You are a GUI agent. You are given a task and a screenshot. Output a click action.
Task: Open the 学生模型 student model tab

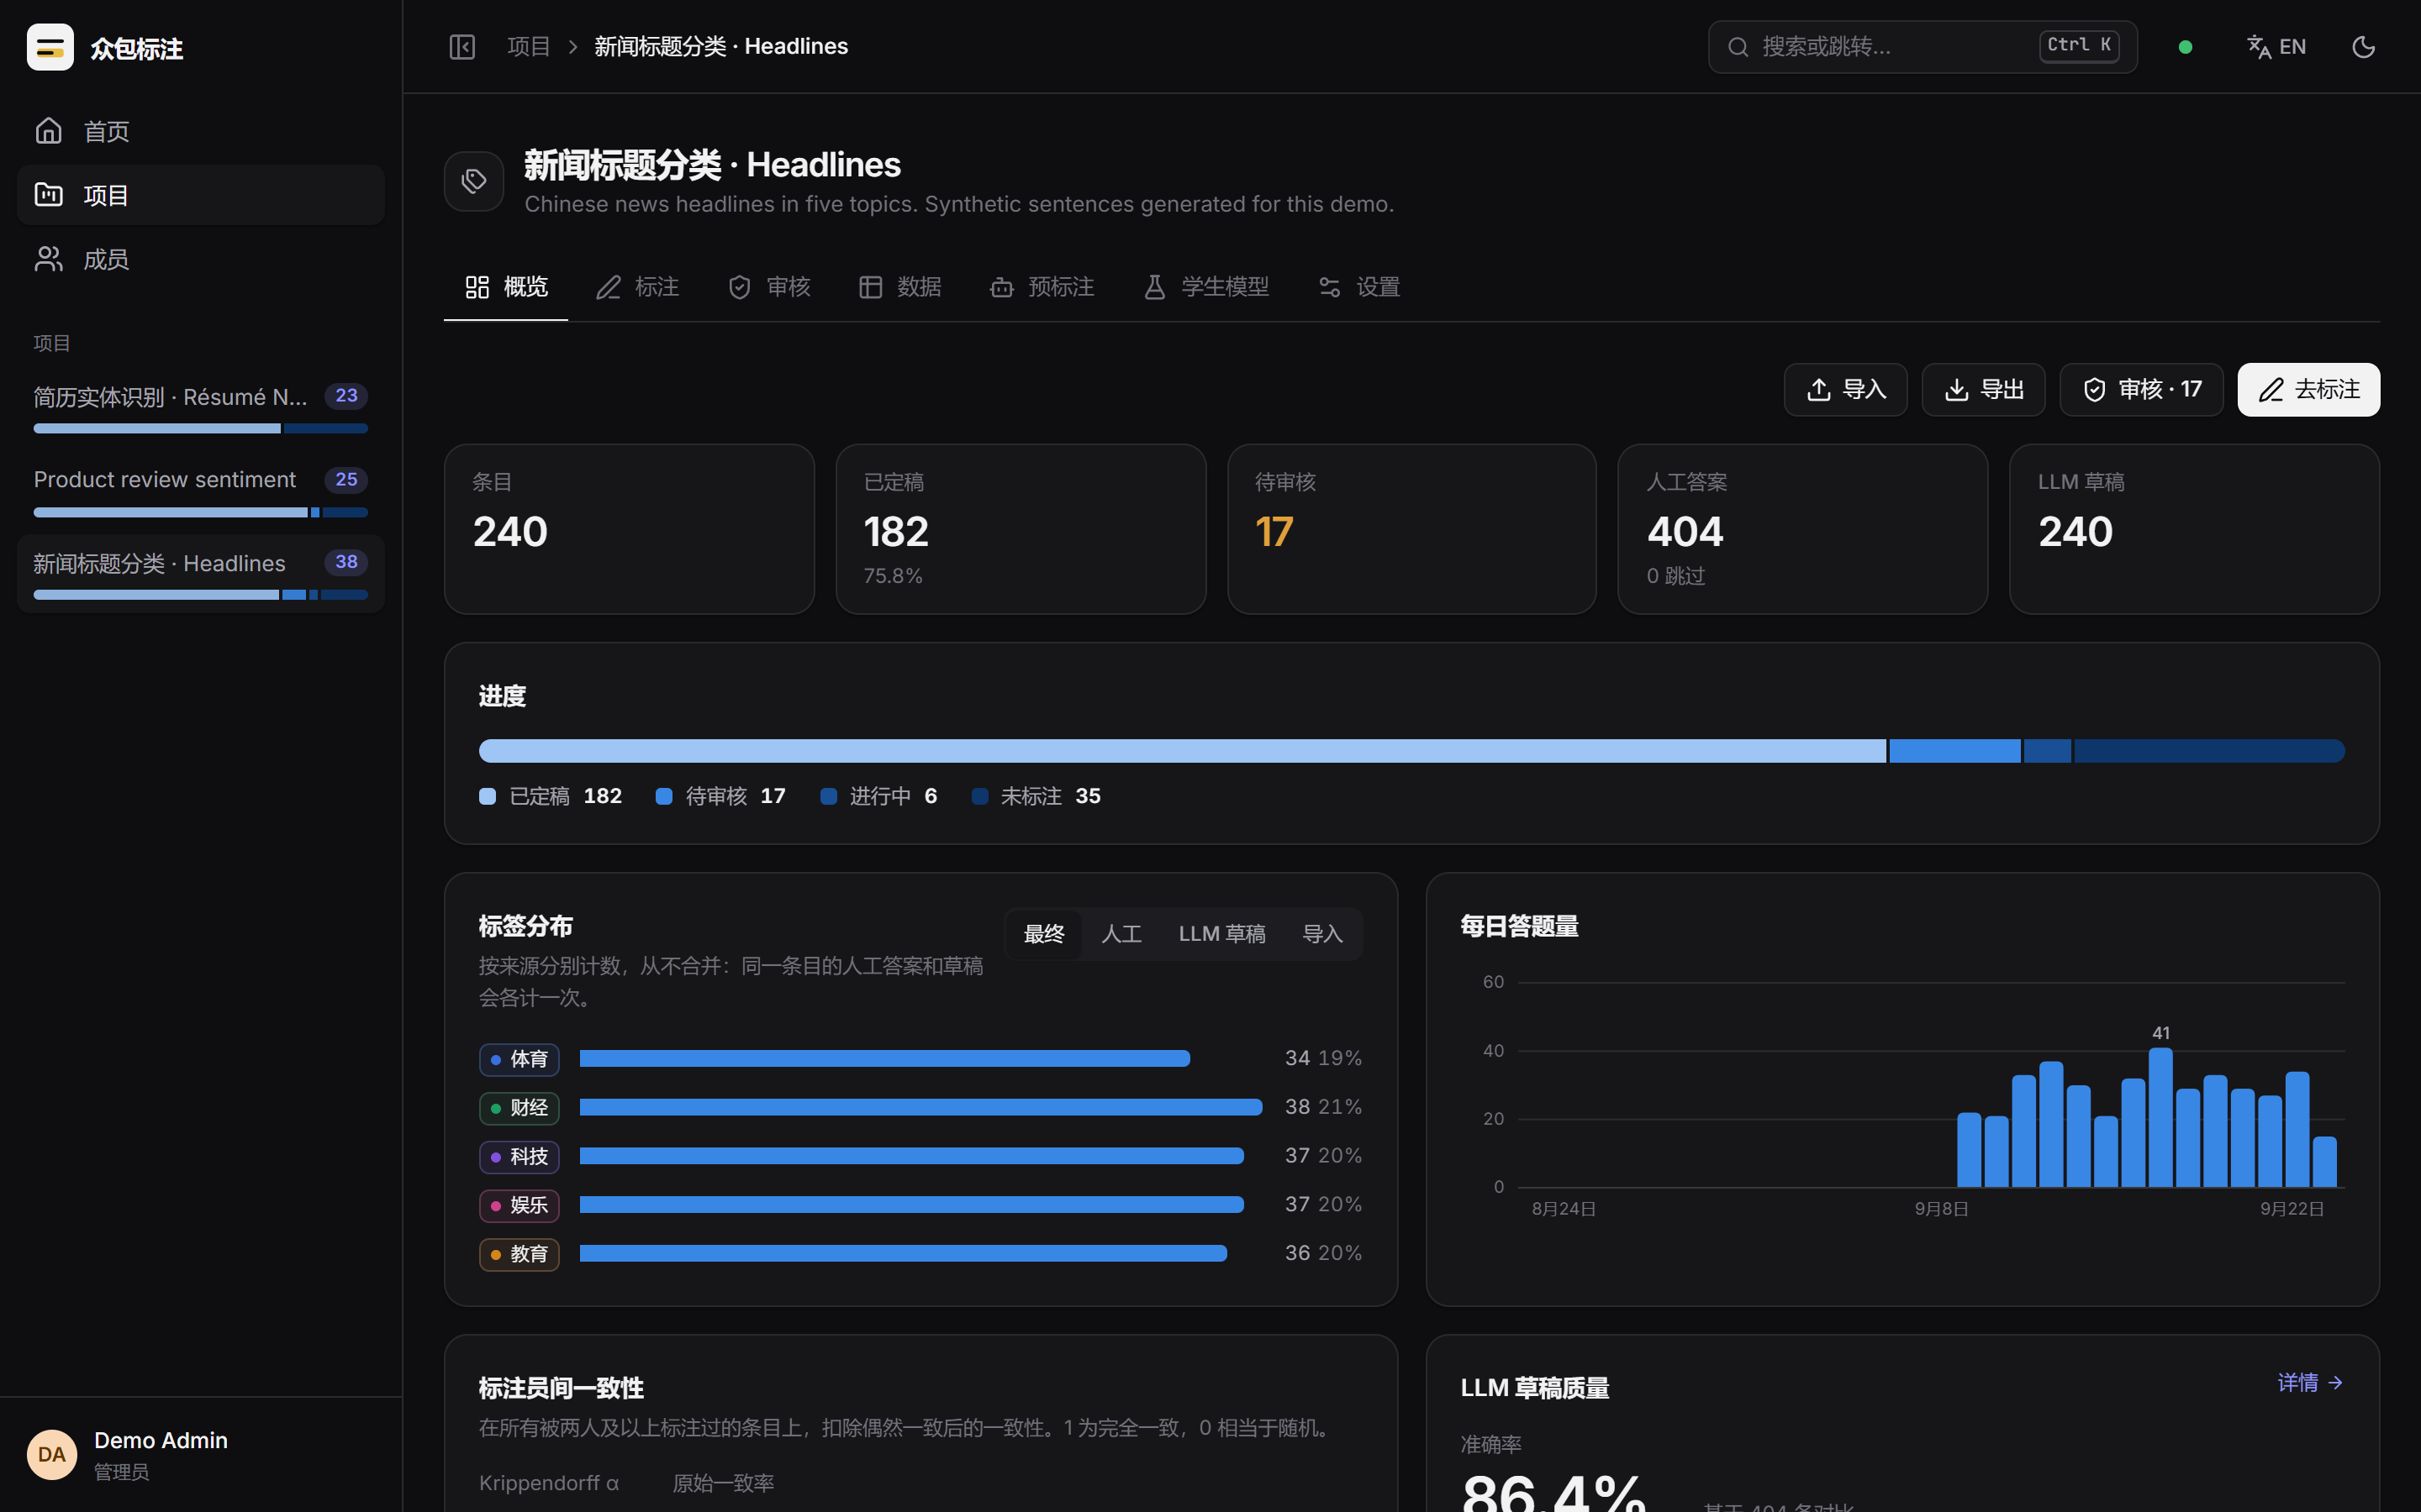(x=1205, y=287)
